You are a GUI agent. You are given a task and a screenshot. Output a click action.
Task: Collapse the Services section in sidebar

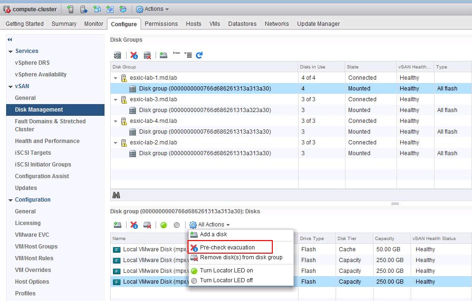(10, 52)
